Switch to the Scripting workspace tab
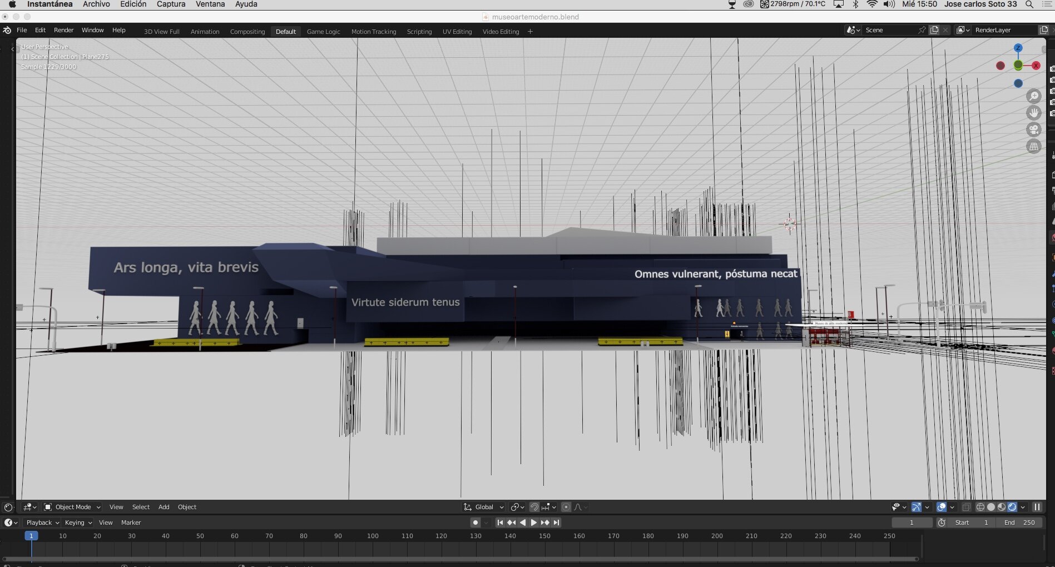The width and height of the screenshot is (1055, 567). click(x=419, y=32)
